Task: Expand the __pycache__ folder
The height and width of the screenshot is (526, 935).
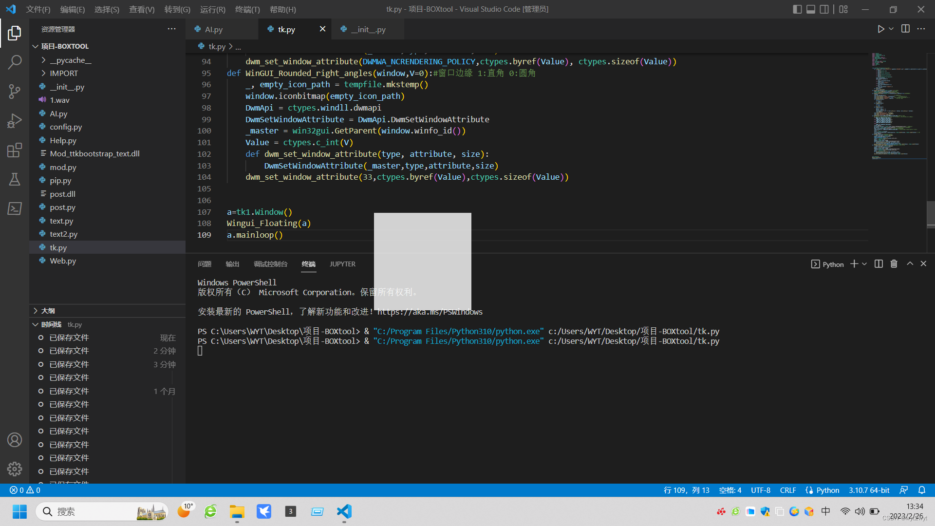Action: click(x=70, y=60)
